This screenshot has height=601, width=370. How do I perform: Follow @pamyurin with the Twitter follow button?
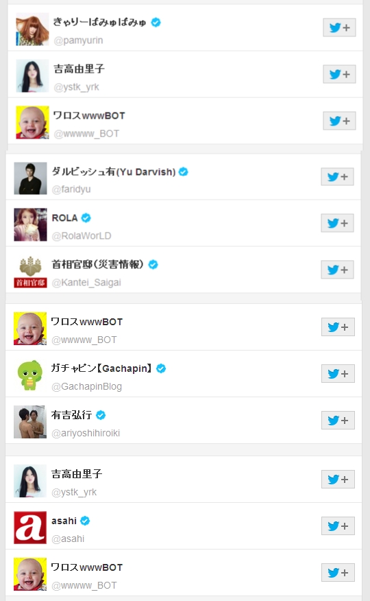[339, 27]
